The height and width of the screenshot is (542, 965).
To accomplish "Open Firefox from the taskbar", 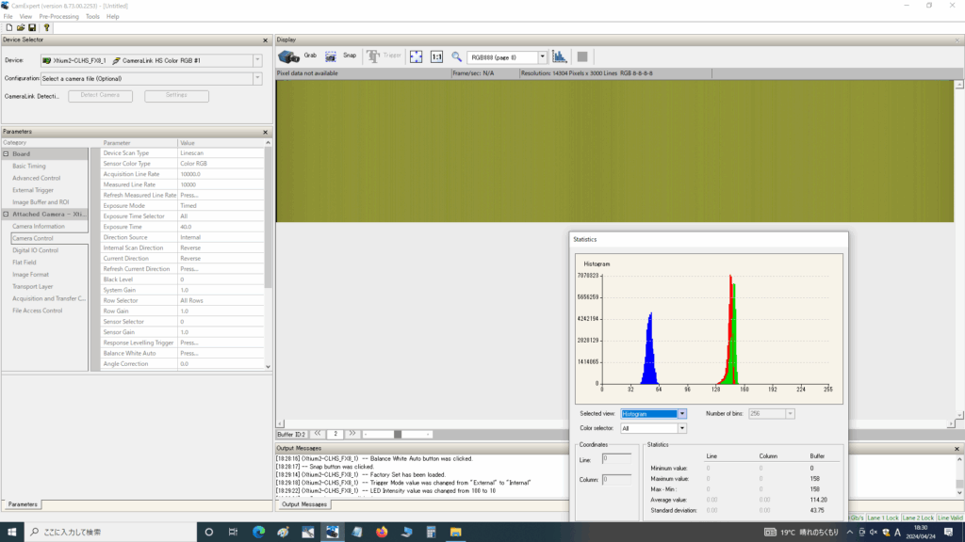I will click(381, 533).
